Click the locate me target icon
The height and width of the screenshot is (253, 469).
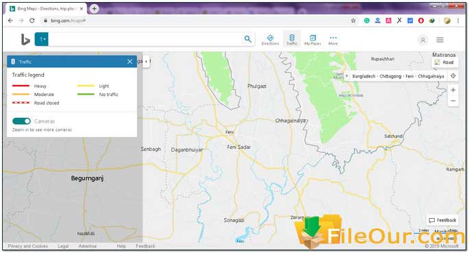453,76
